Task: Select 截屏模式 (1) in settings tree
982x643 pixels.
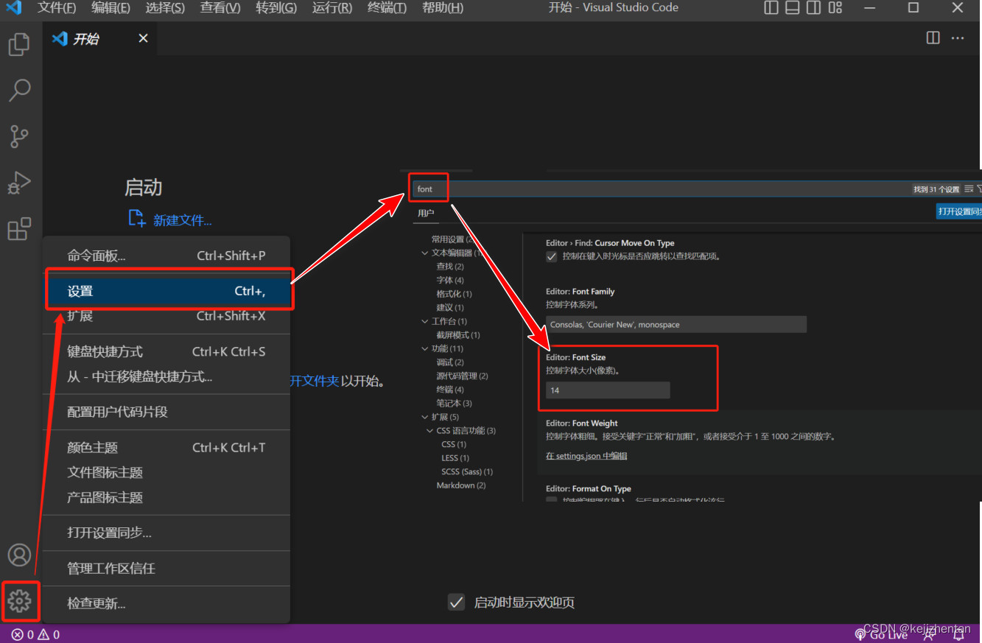Action: point(458,334)
